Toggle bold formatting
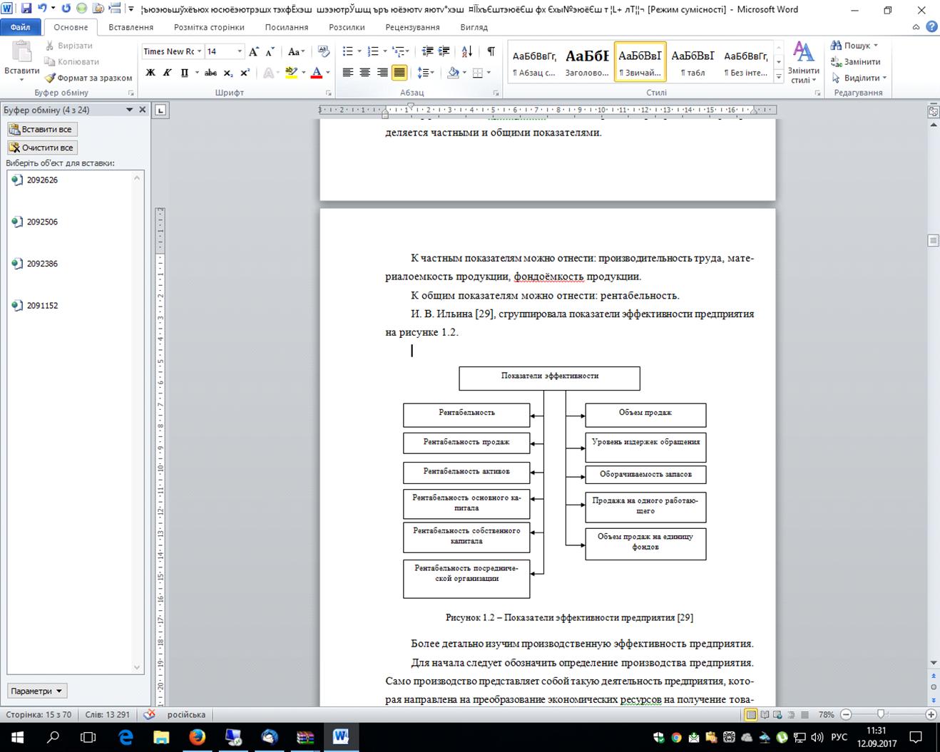940x752 pixels. coord(150,73)
